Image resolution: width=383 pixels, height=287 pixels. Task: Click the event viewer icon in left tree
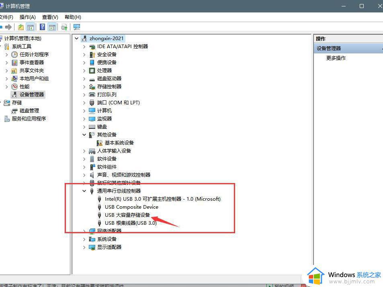point(14,63)
